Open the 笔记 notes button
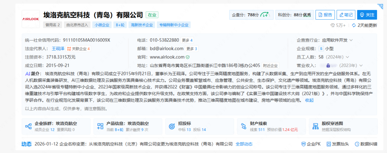Viewport: 387px width, 153px height. pos(346,15)
